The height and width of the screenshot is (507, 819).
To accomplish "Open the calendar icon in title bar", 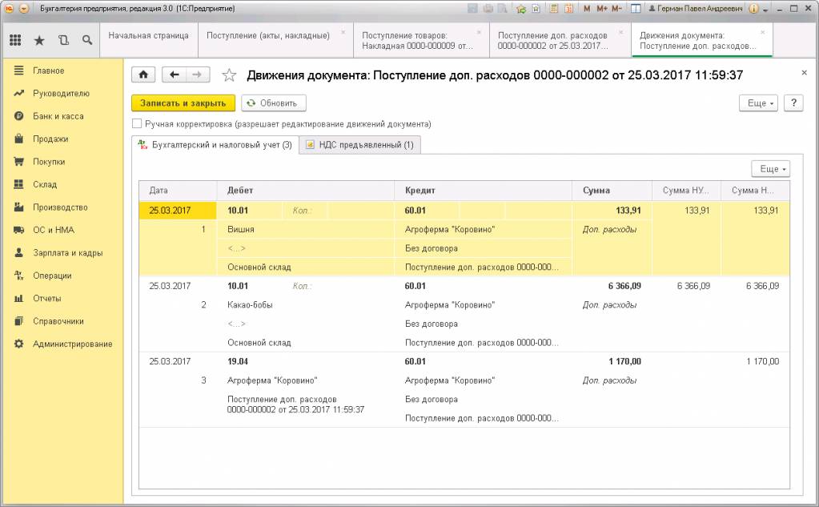I will tap(568, 8).
